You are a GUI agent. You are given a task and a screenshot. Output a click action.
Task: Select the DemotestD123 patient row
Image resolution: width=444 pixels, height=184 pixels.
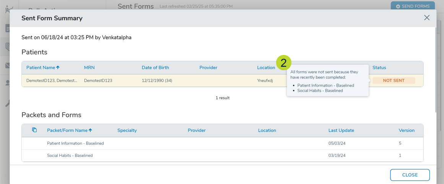click(x=153, y=81)
